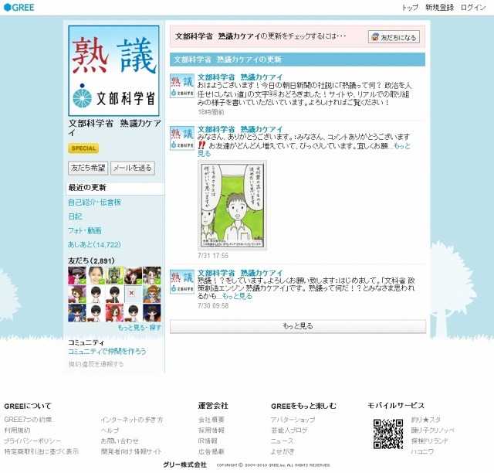Click the mobile service QR code
The height and width of the screenshot is (473, 494).
click(388, 434)
